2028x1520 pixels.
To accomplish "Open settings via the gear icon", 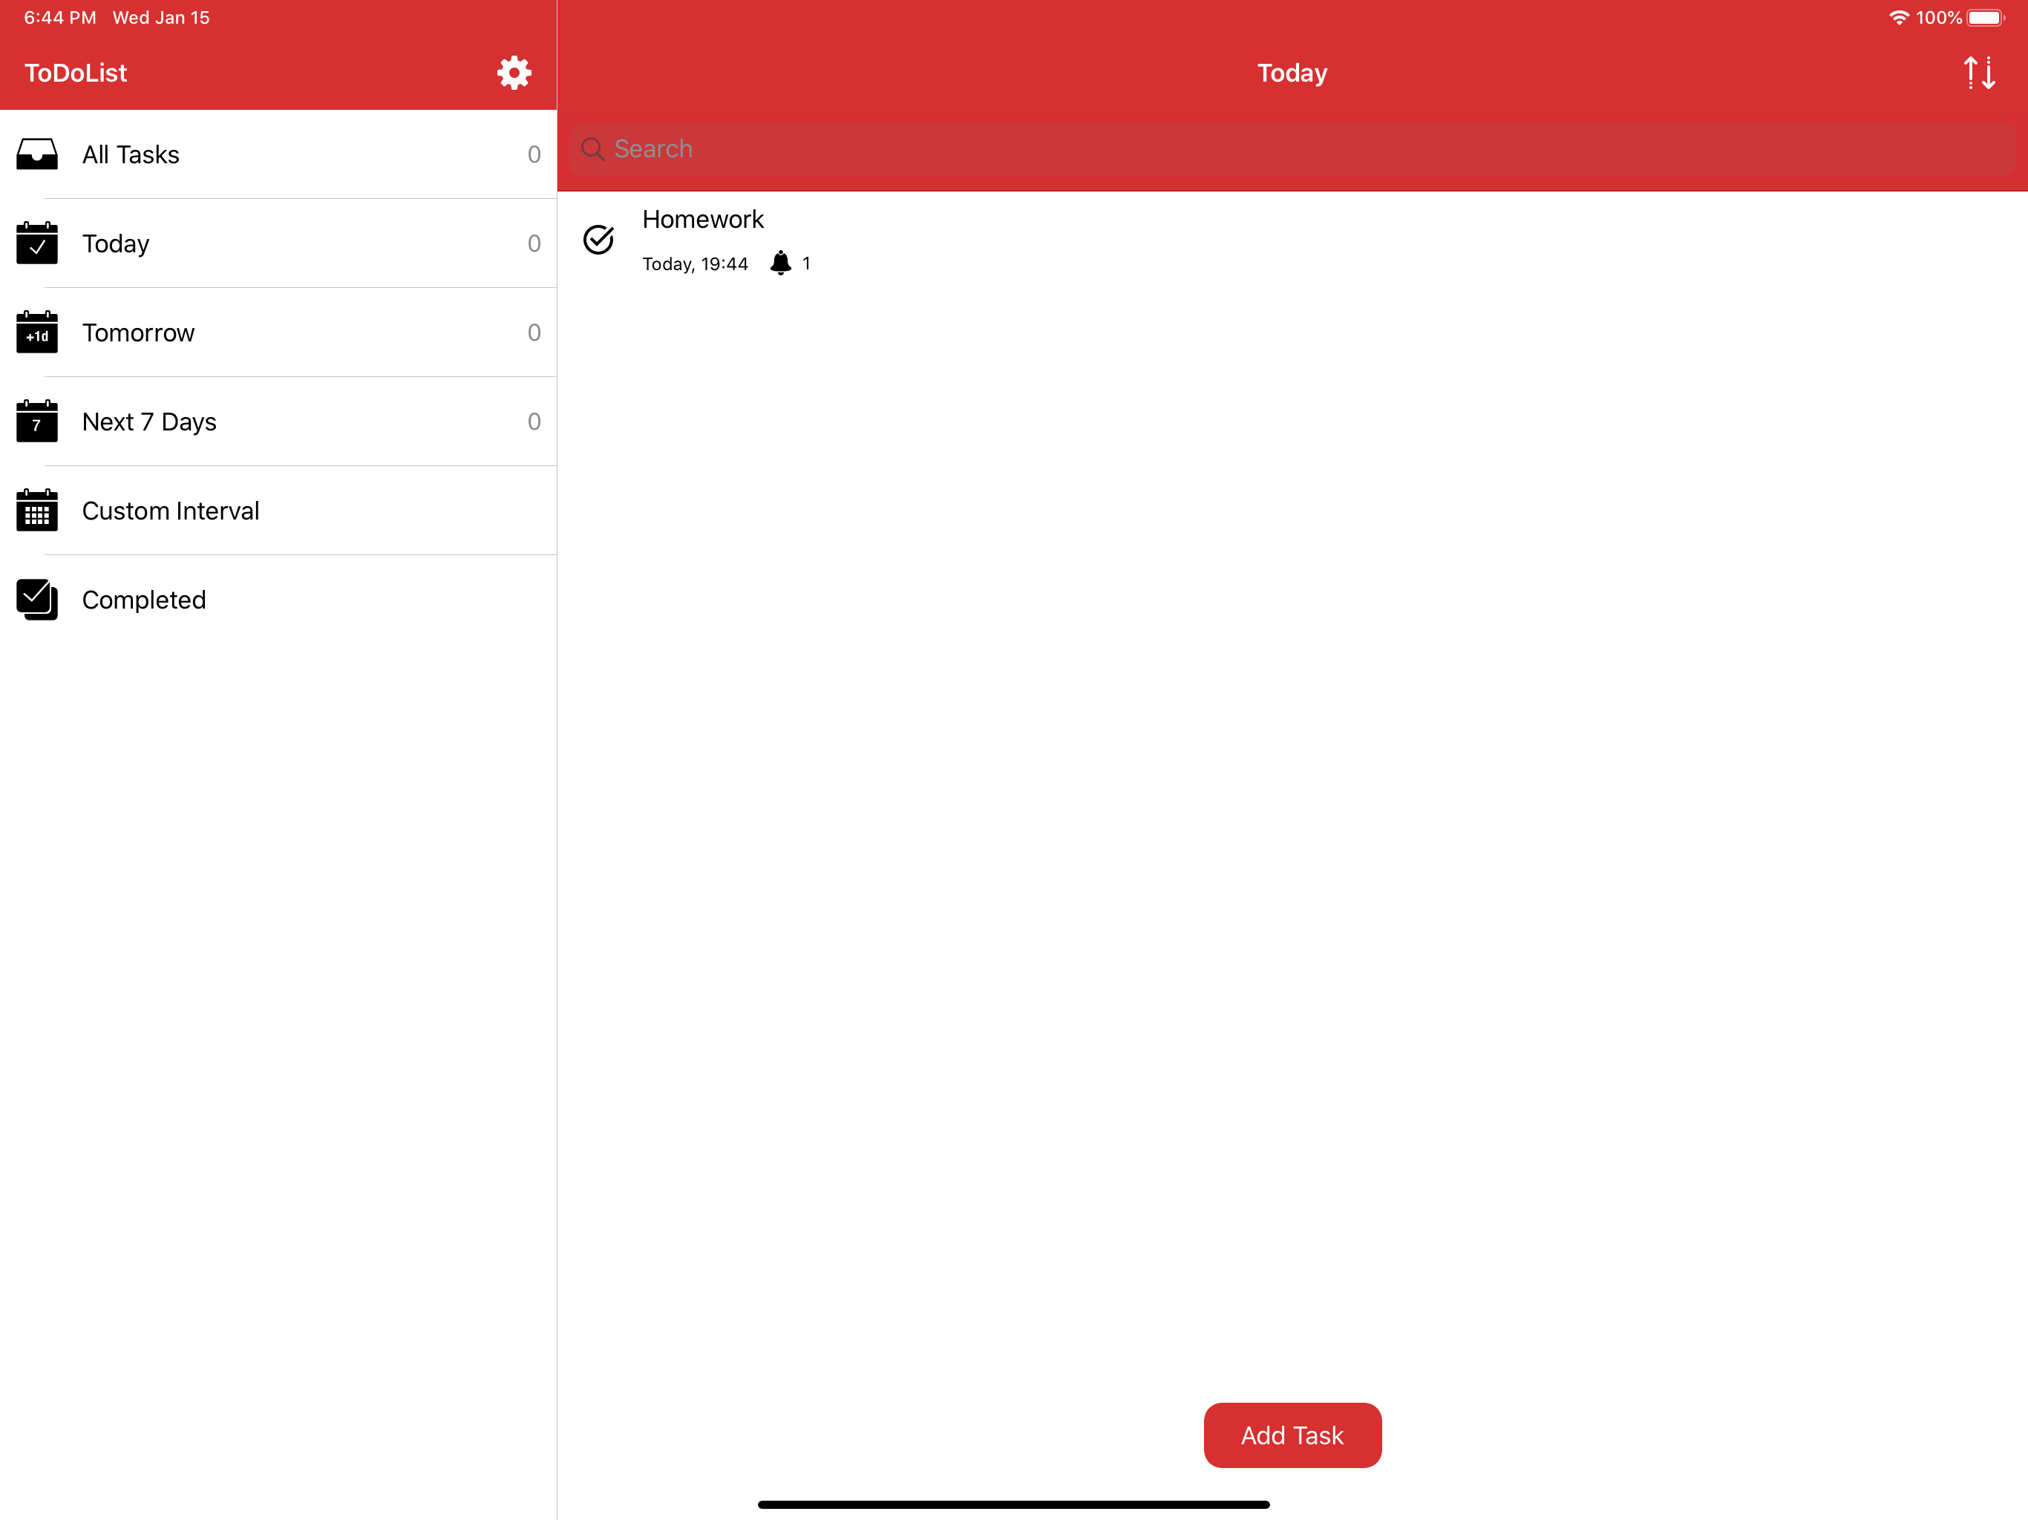I will [514, 73].
